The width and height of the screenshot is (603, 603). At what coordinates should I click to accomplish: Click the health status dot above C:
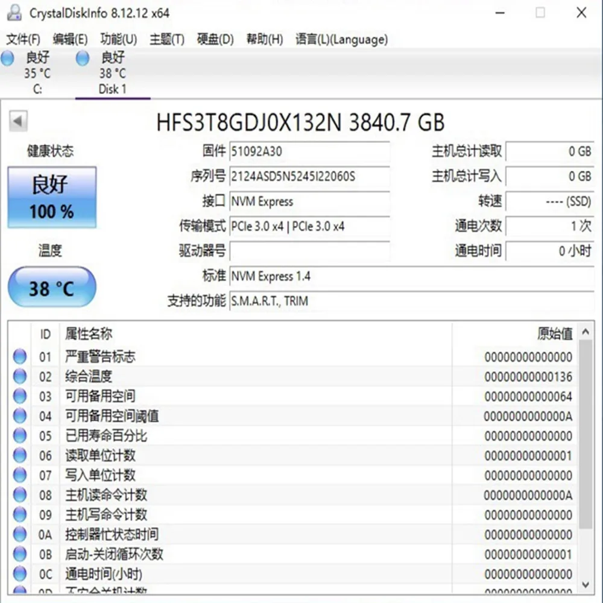click(x=8, y=58)
